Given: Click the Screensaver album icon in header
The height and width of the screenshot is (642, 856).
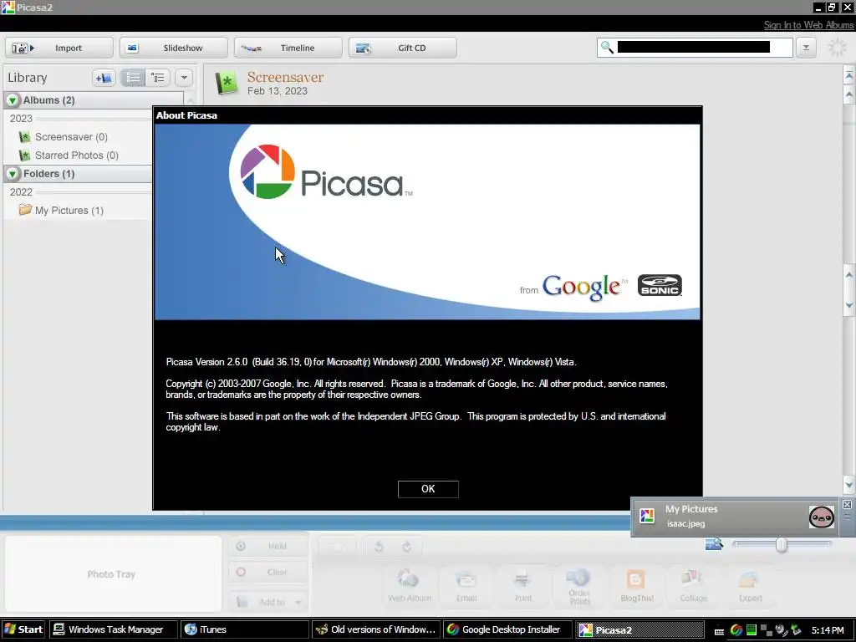Looking at the screenshot, I should [x=227, y=83].
